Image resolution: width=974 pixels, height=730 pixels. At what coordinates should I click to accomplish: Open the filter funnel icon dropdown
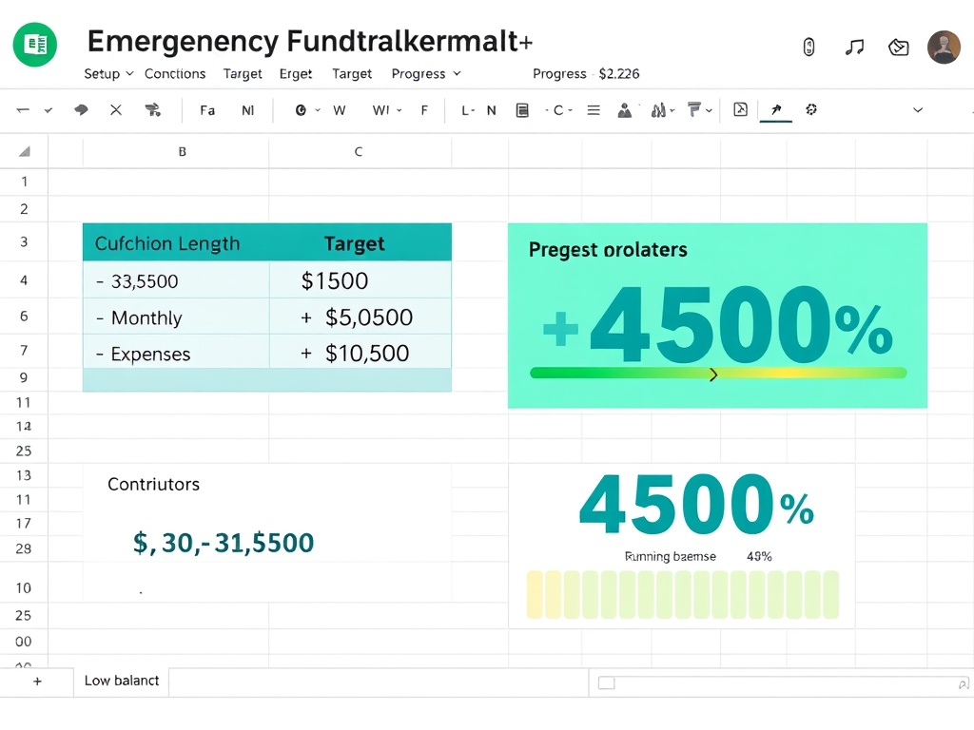tap(699, 110)
